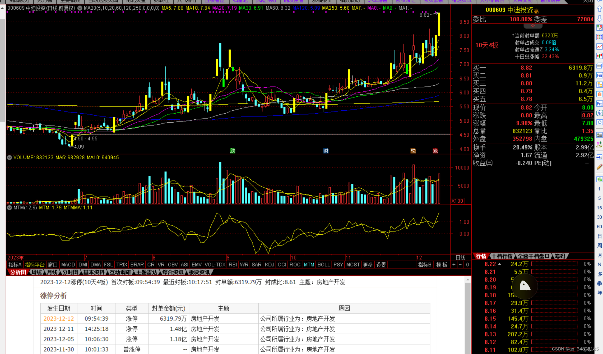603x354 pixels.
Task: Click the orange 榜 marker on the chart
Action: click(x=413, y=151)
